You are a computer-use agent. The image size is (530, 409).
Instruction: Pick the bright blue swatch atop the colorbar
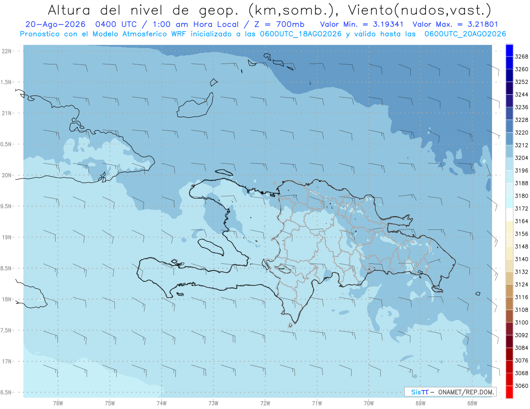pos(509,50)
